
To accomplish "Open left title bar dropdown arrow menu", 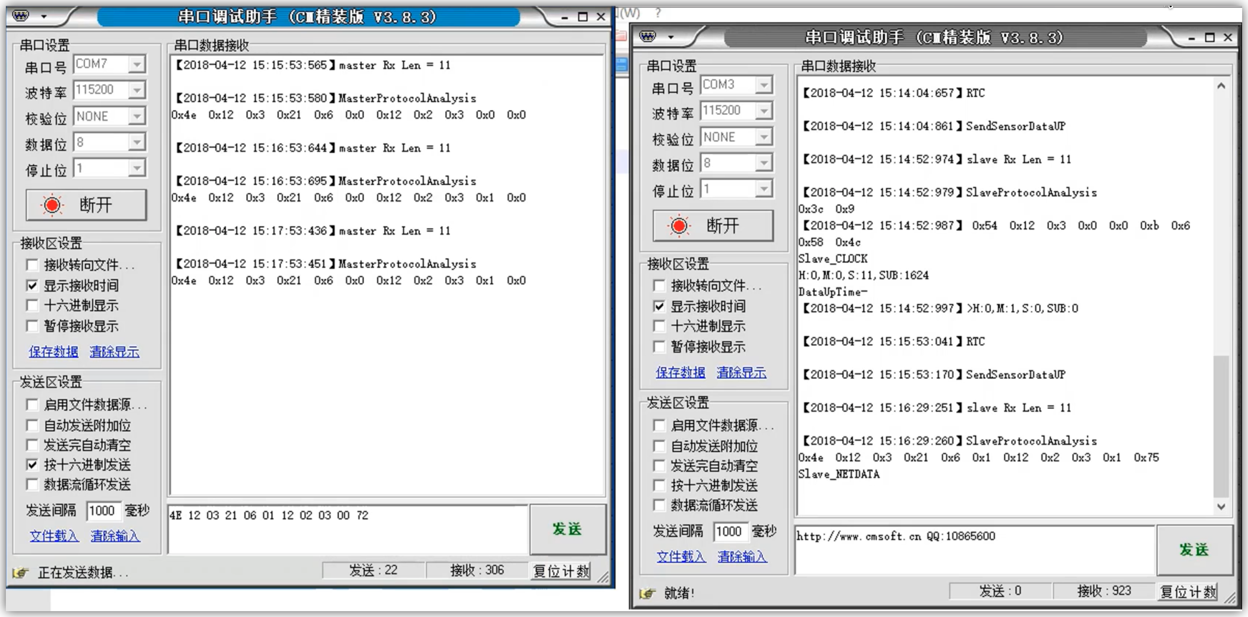I will (x=44, y=17).
